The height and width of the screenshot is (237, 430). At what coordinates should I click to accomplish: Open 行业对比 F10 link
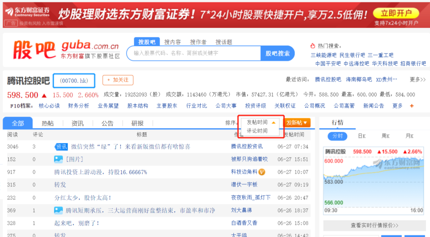coord(196,106)
